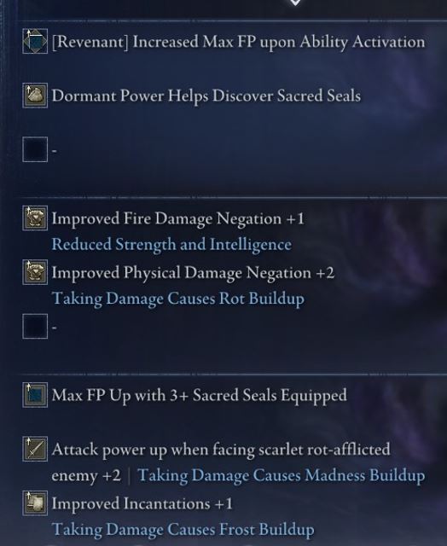Select the Attack power up sword icon
The height and width of the screenshot is (546, 447).
(x=35, y=449)
